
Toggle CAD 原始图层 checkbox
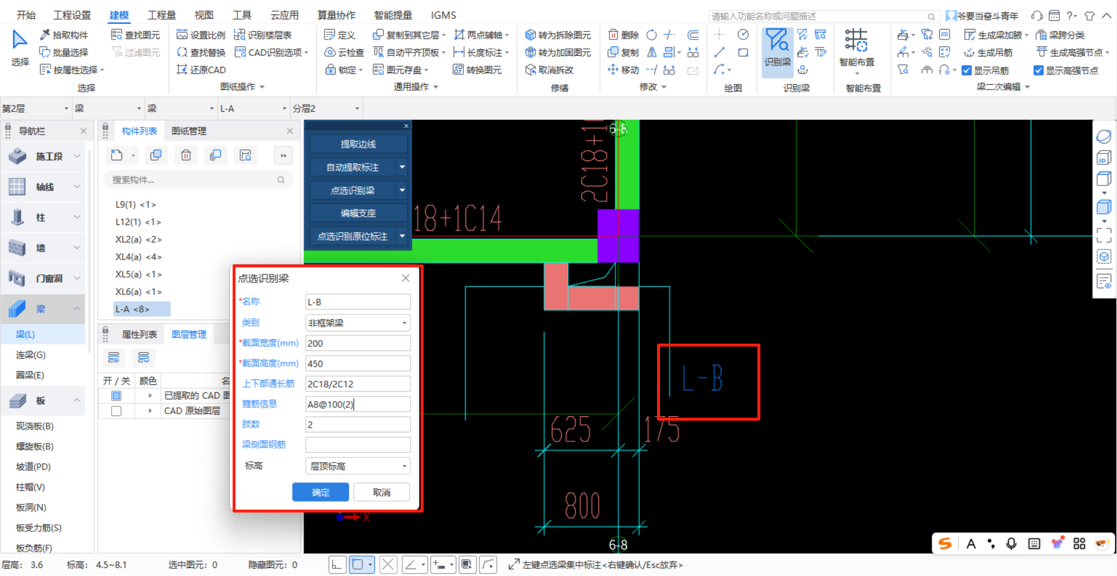[116, 411]
